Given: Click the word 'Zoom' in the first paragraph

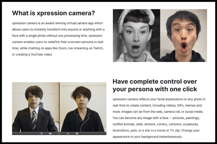Looking at the screenshot, I should (63, 48).
